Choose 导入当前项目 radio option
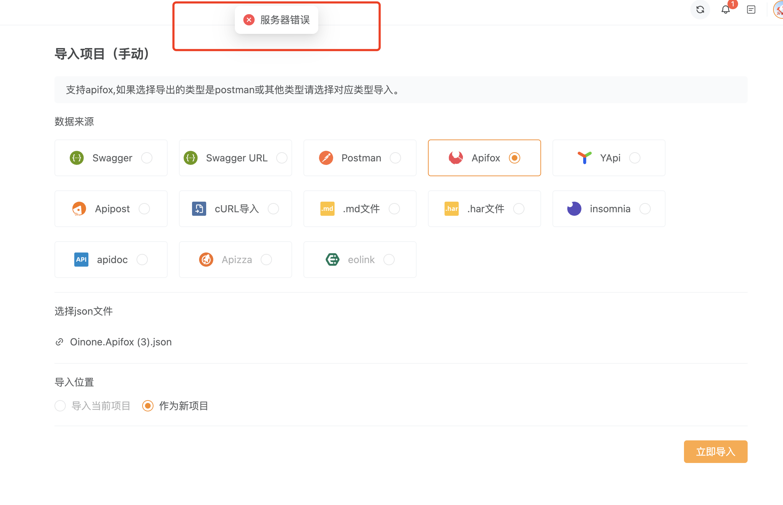Screen dimensions: 783x505 point(60,406)
